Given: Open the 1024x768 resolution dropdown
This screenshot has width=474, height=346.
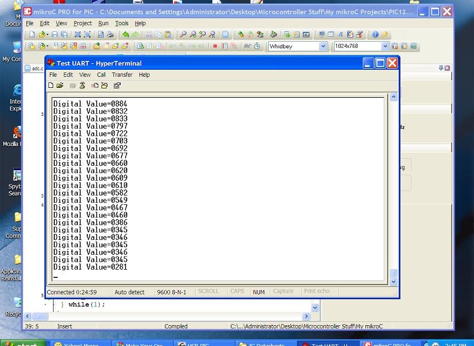Looking at the screenshot, I should click(384, 46).
